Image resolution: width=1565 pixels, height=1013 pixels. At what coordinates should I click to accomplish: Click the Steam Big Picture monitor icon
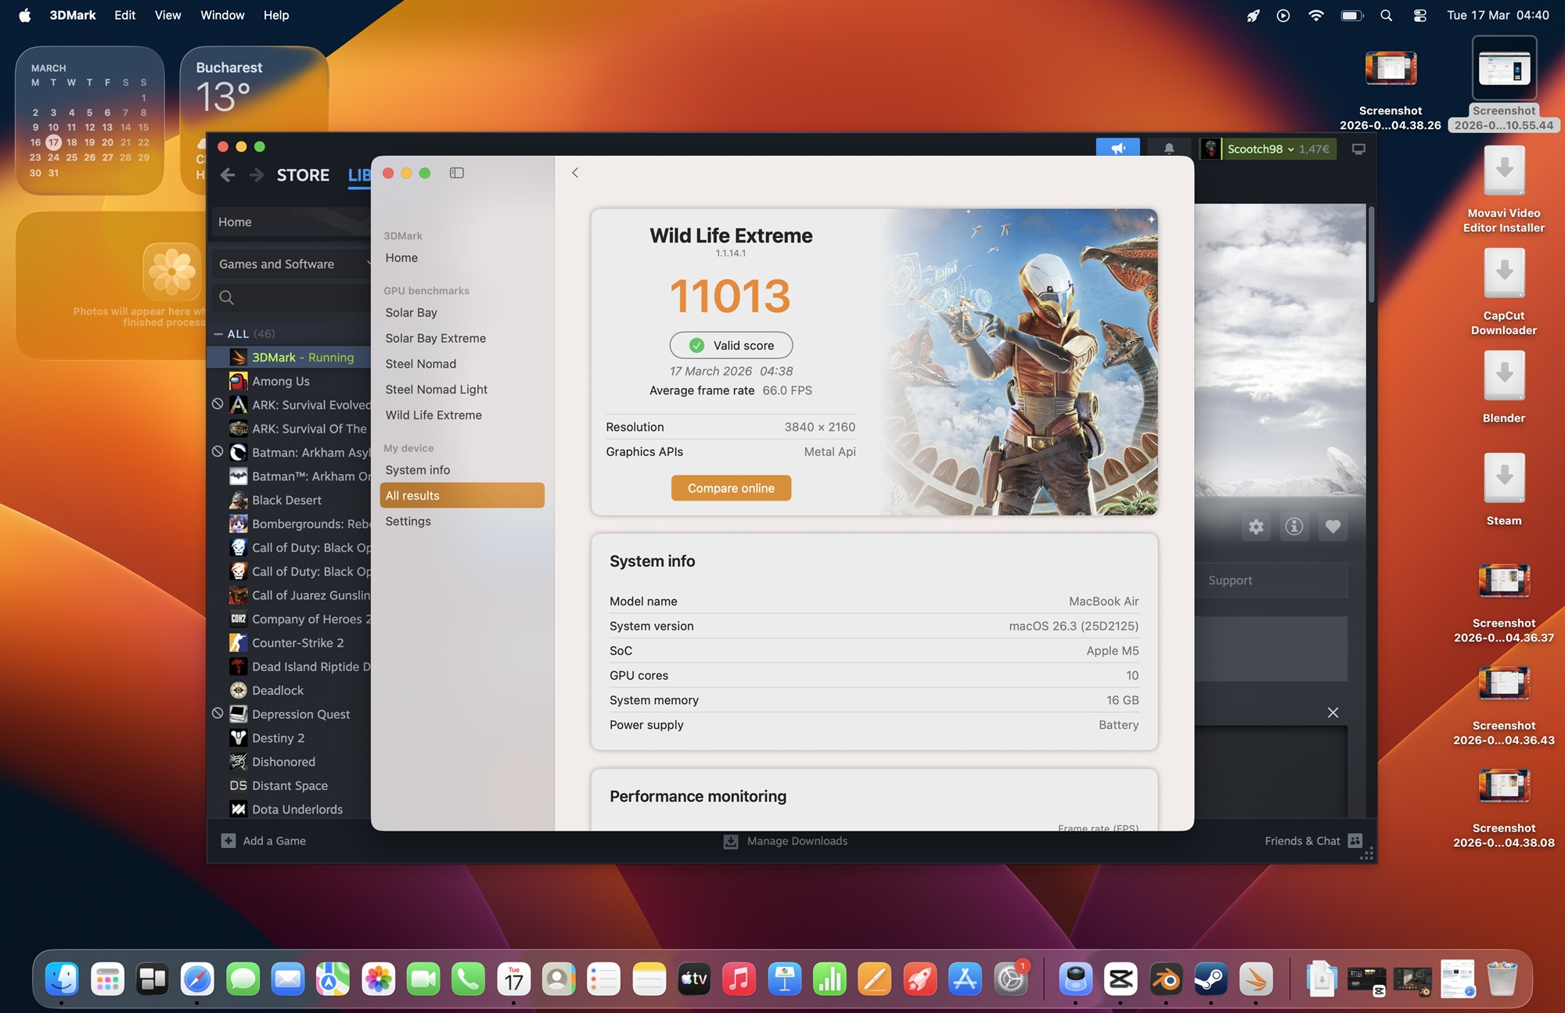click(1358, 149)
